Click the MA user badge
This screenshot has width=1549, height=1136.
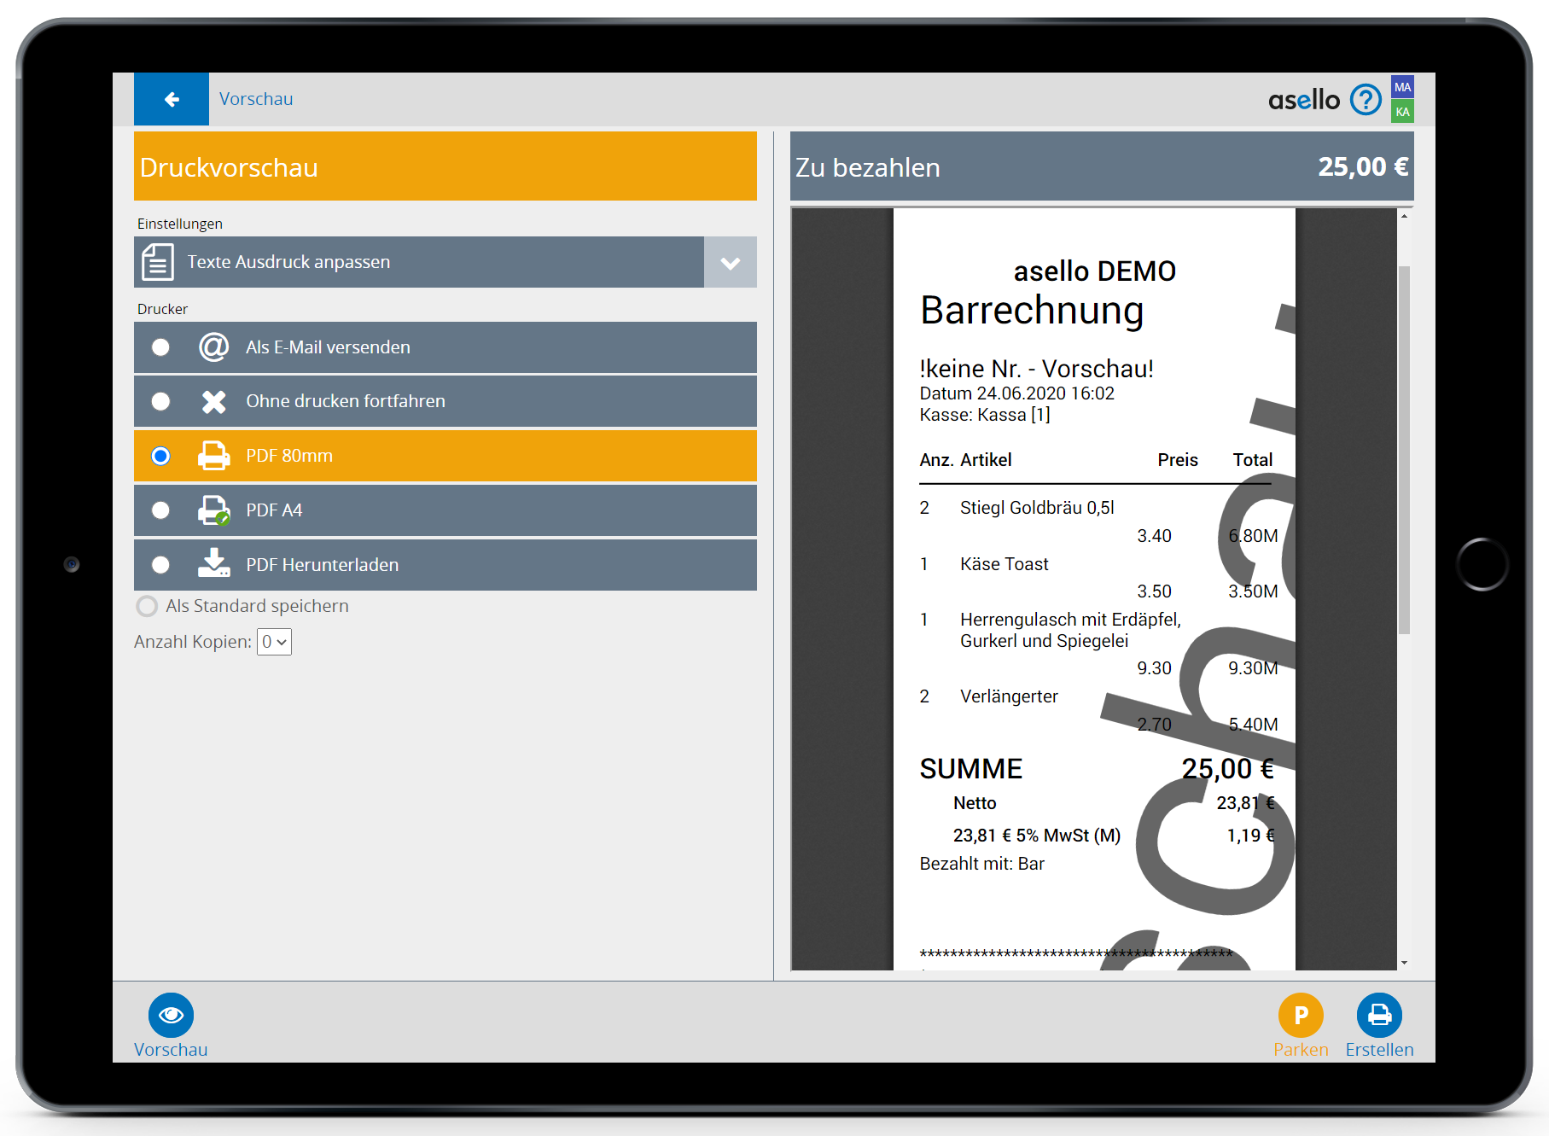(x=1402, y=86)
